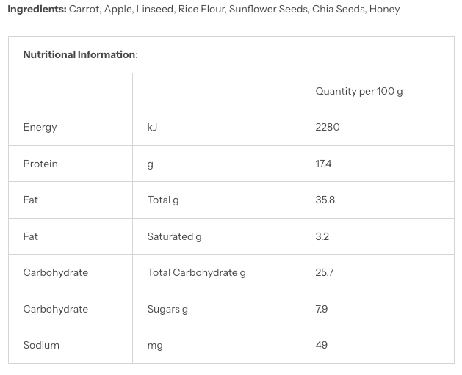
Task: Click the Total Carbohydrate g cell
Action: point(197,273)
